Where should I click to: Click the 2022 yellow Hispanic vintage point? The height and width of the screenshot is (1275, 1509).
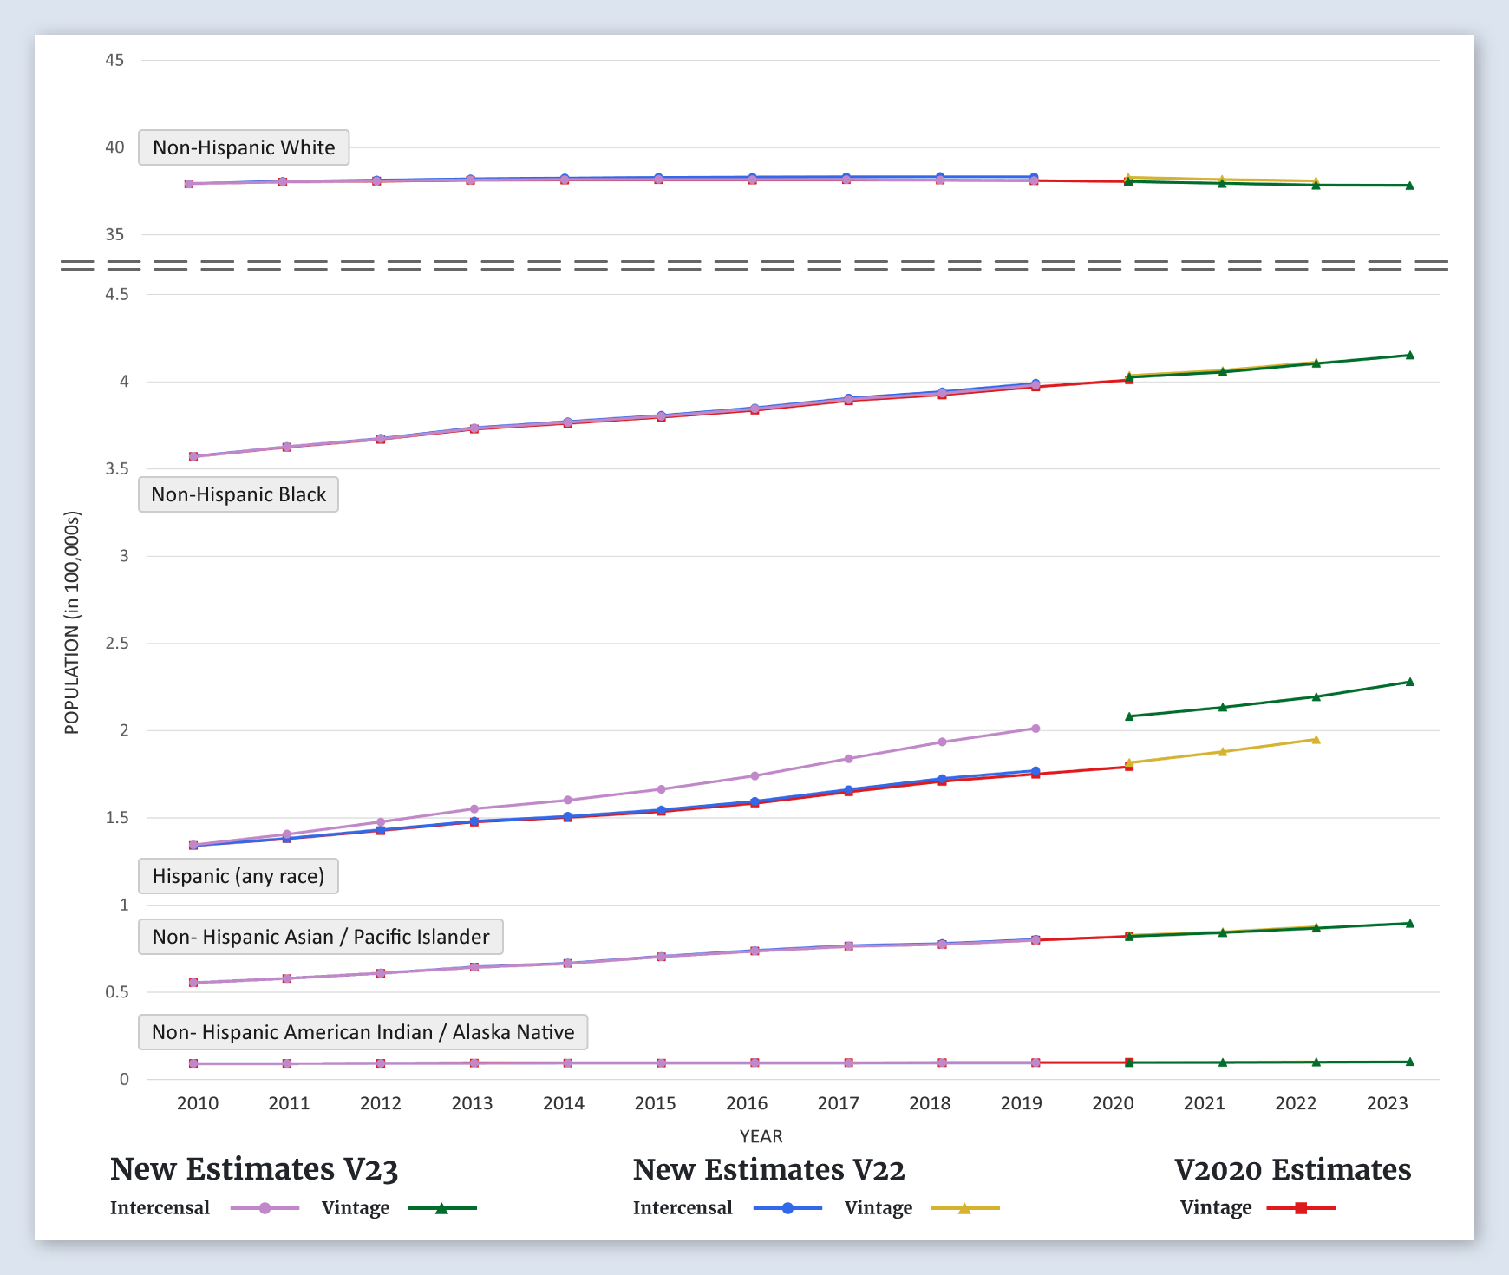pyautogui.click(x=1316, y=740)
